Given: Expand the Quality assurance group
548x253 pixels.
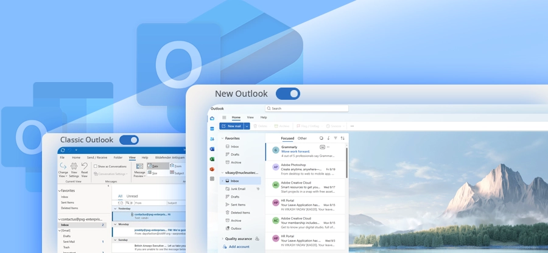Looking at the screenshot, I should pyautogui.click(x=222, y=238).
